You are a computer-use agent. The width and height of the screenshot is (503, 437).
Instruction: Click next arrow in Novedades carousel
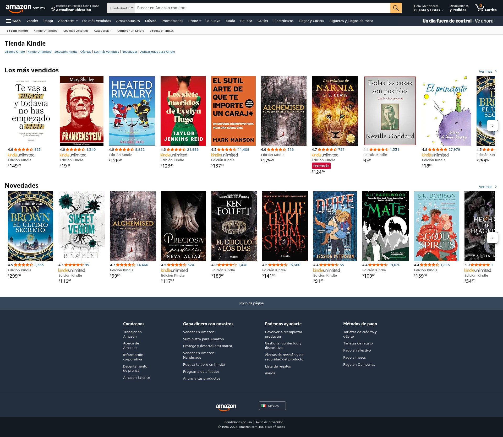coord(493,238)
